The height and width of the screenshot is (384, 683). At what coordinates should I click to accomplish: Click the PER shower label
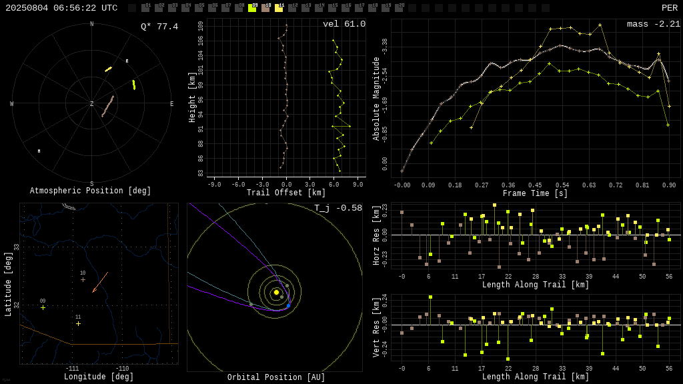click(670, 8)
